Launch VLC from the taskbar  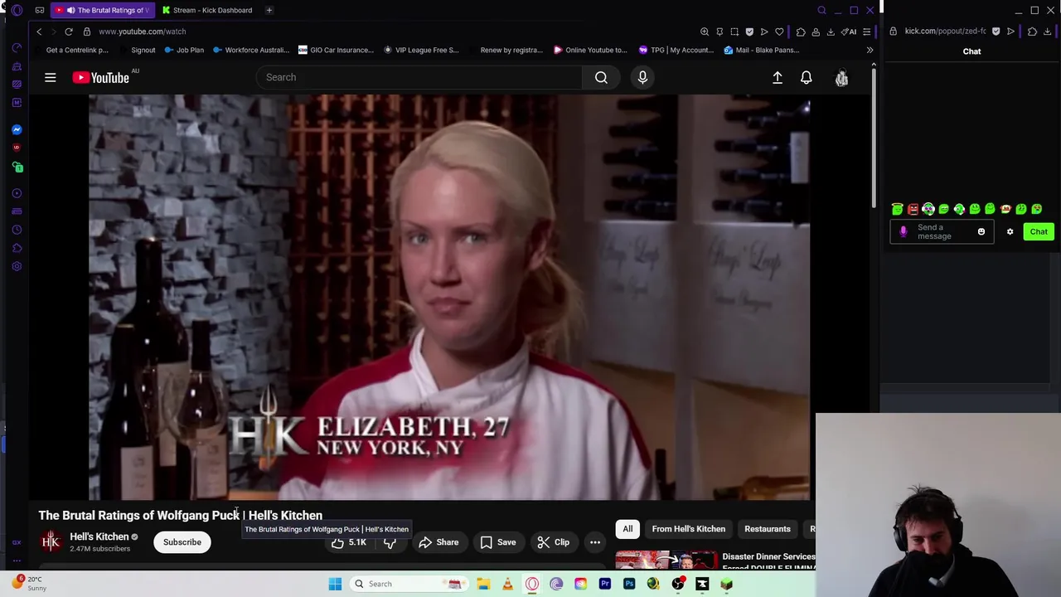[507, 584]
